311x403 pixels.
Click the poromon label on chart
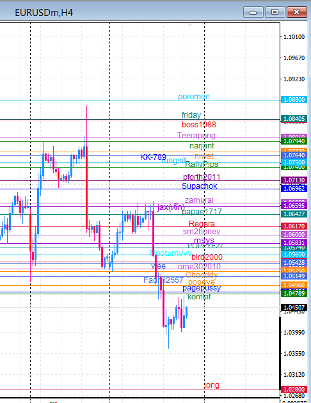coord(194,97)
